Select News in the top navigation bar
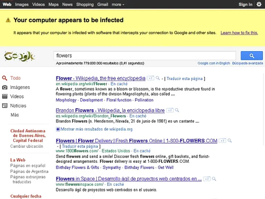The image size is (265, 199). point(67,4)
